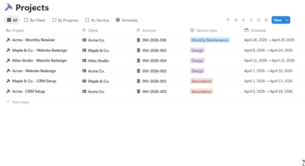Image resolution: width=305 pixels, height=166 pixels.
Task: Open the view settings sliders icon
Action: (266, 20)
